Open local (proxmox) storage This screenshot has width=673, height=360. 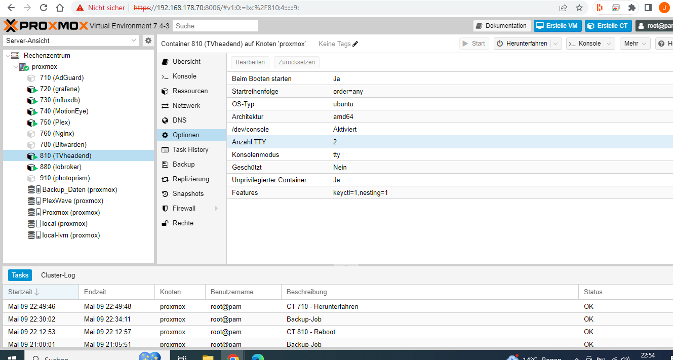click(x=65, y=223)
